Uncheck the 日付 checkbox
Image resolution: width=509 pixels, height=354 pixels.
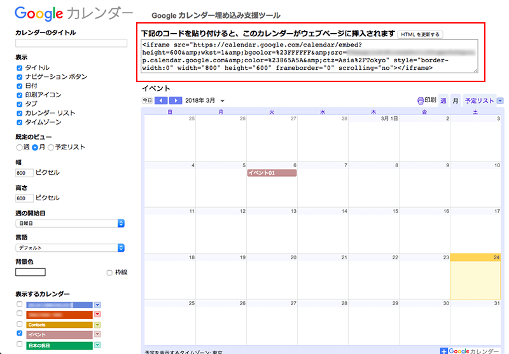(x=20, y=86)
